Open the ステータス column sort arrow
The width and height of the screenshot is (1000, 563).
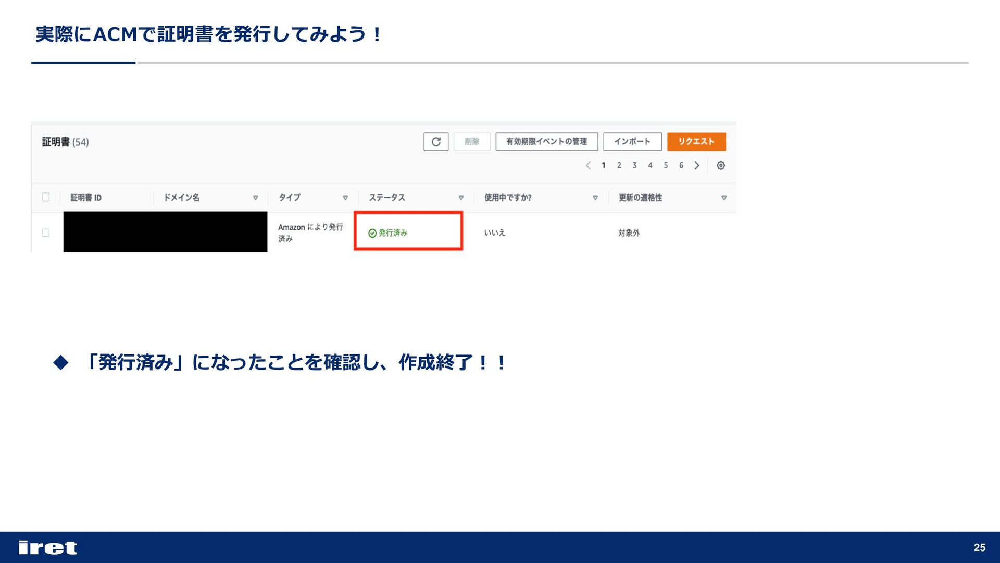click(461, 198)
